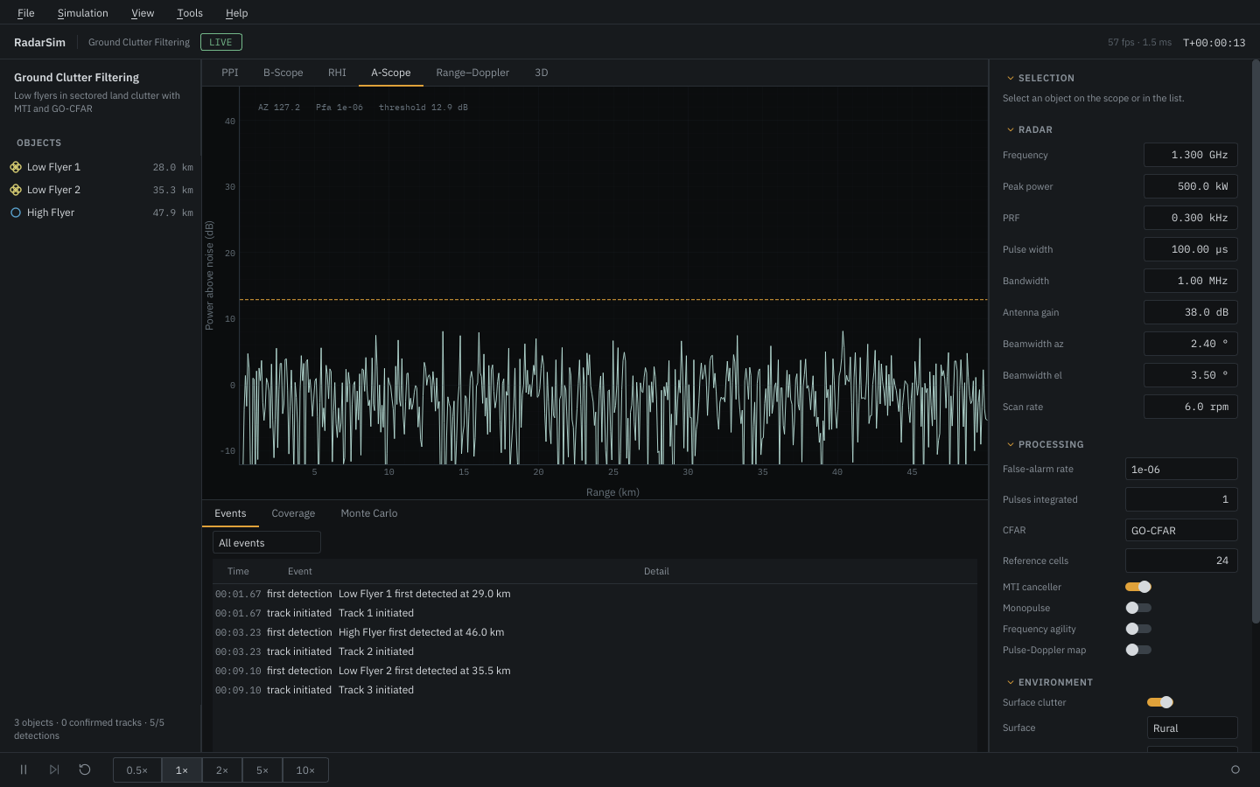Open the Surface type dropdown showing Rural
Screen dimensions: 1260x787
click(x=1193, y=728)
